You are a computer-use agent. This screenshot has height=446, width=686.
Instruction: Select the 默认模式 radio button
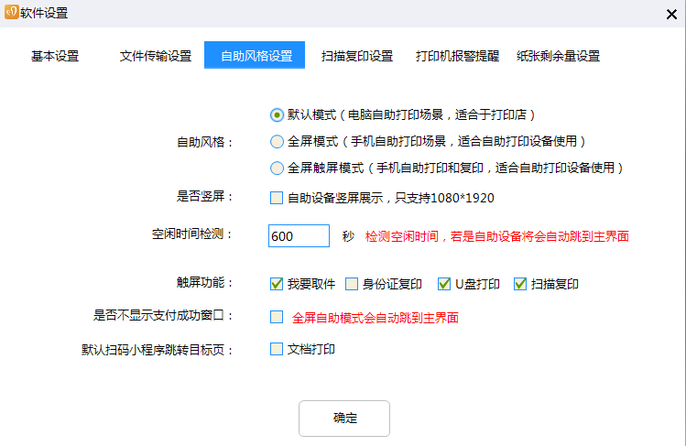click(277, 115)
